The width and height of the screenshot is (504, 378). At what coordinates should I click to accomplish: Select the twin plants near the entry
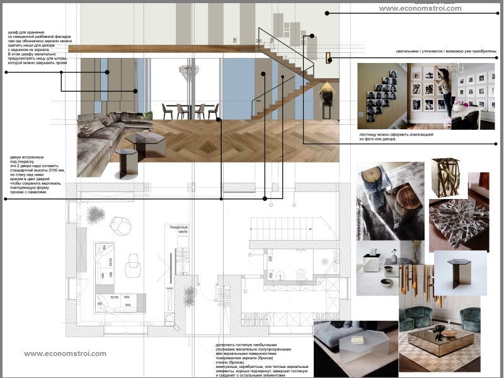(190, 297)
